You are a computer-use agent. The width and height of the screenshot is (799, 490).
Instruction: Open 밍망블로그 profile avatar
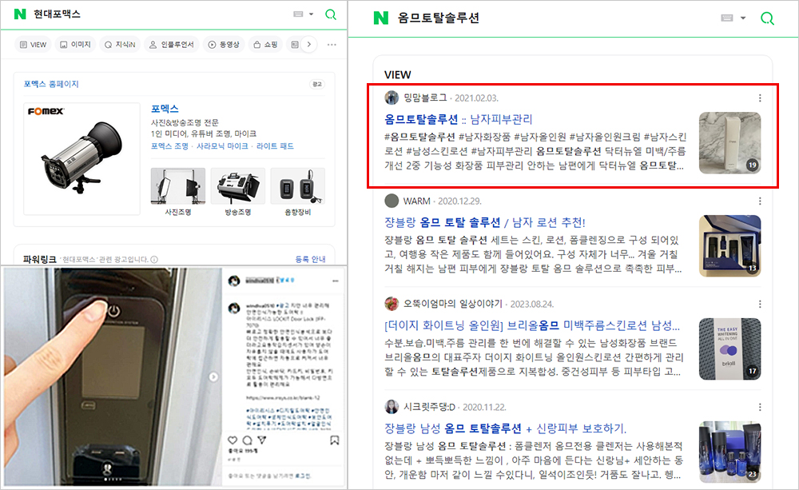pos(392,98)
